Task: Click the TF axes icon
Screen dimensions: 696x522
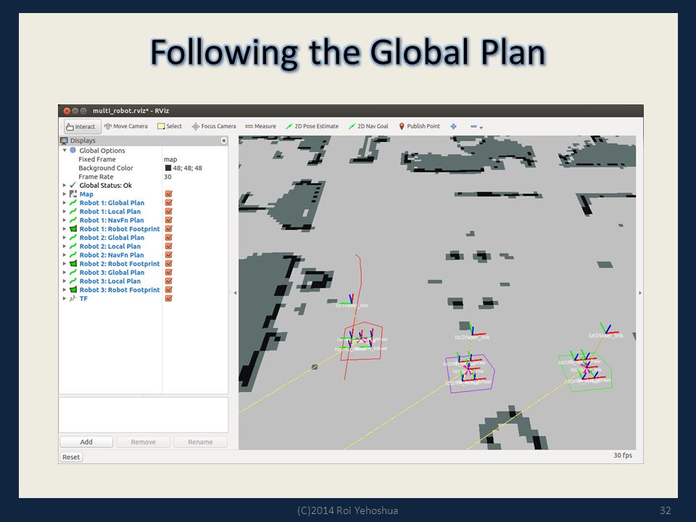Action: click(73, 299)
